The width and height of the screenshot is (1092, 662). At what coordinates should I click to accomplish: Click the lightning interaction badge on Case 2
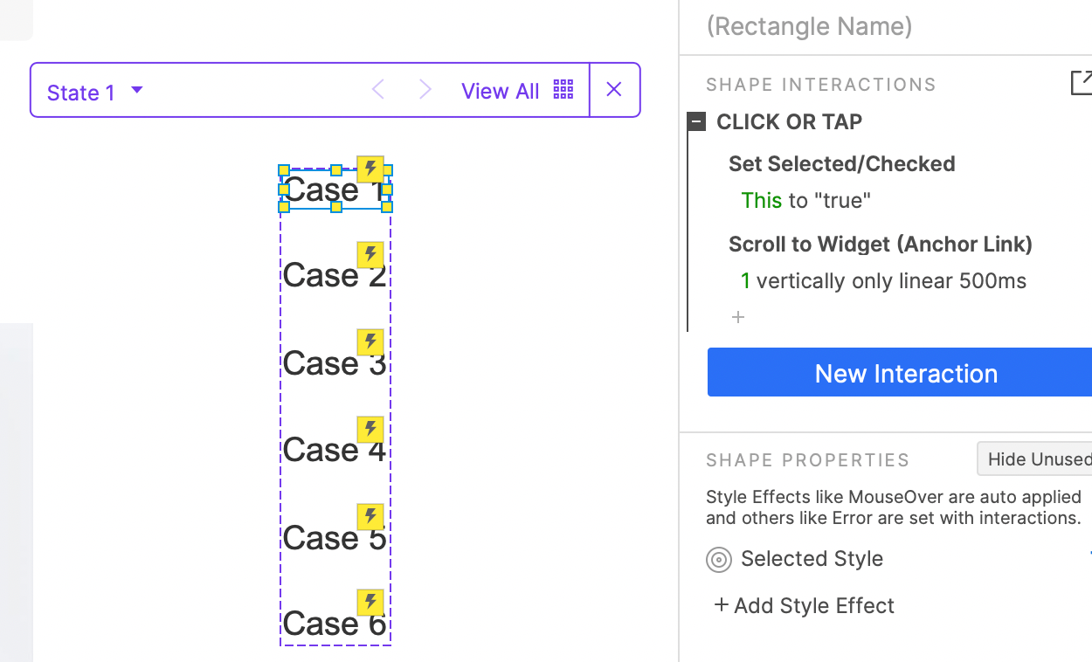[370, 255]
